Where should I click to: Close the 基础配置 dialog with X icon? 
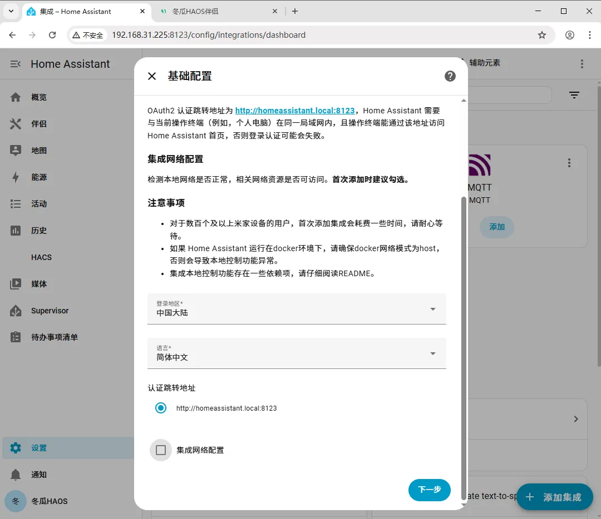[152, 76]
